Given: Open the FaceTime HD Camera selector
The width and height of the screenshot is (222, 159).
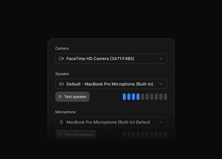Looking at the screenshot, I should [x=111, y=59].
